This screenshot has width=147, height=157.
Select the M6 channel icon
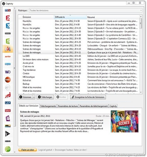pyautogui.click(x=8, y=49)
